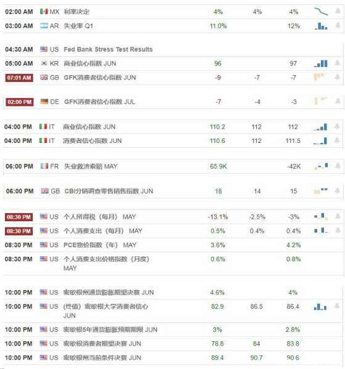Open the bar chart for AR 失业率 Q1
The height and width of the screenshot is (369, 345).
pyautogui.click(x=321, y=26)
